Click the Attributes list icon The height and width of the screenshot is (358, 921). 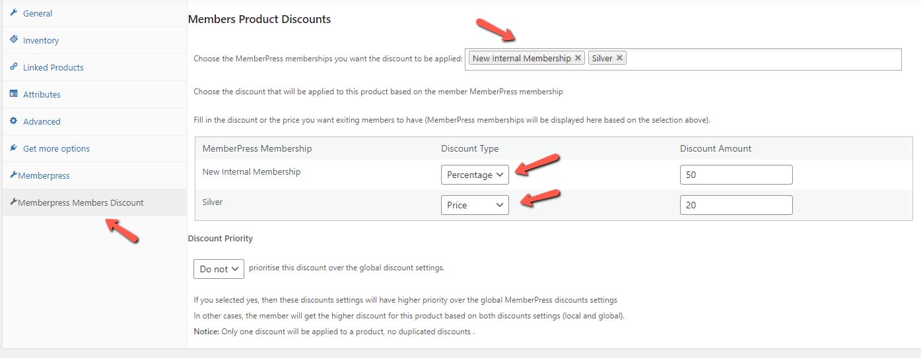coord(13,94)
